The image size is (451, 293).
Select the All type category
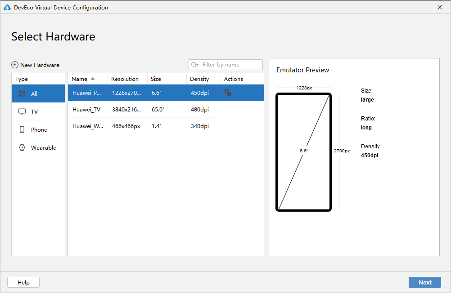pyautogui.click(x=38, y=93)
